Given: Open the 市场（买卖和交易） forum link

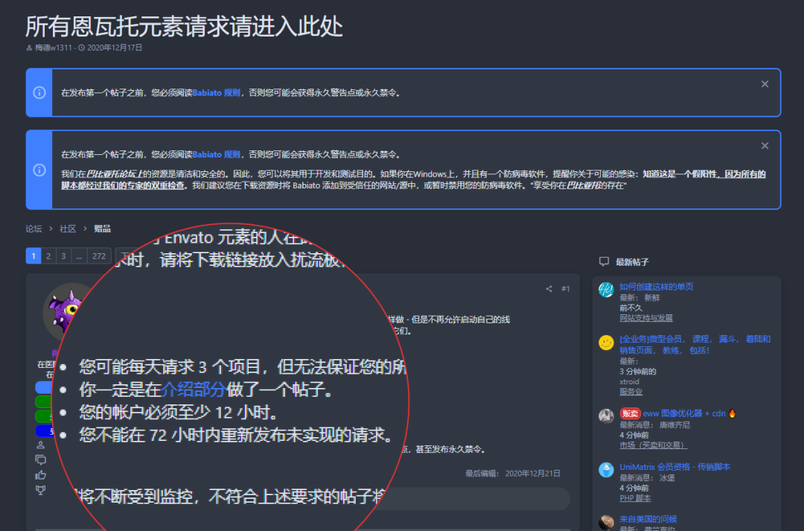Looking at the screenshot, I should [x=654, y=445].
